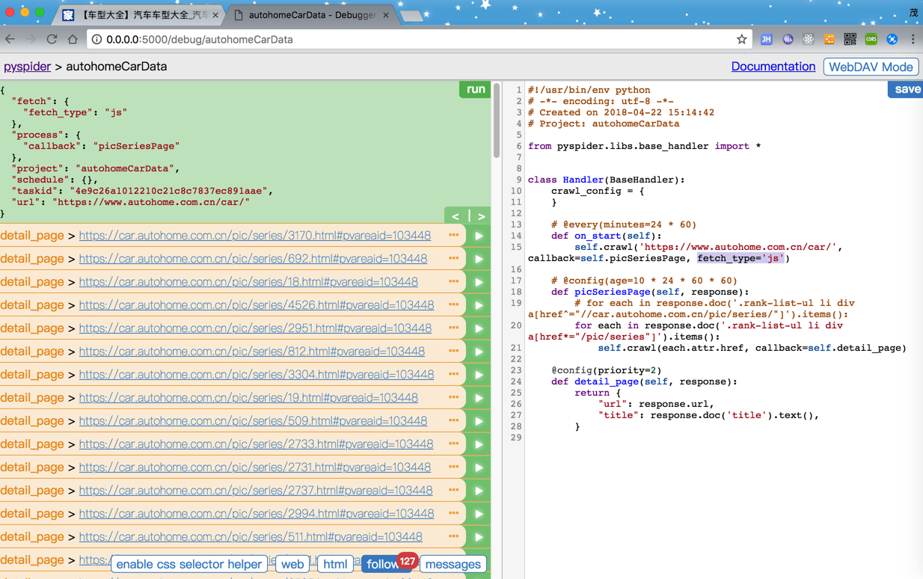Image resolution: width=923 pixels, height=579 pixels.
Task: Open the QR code extension
Action: 850,39
